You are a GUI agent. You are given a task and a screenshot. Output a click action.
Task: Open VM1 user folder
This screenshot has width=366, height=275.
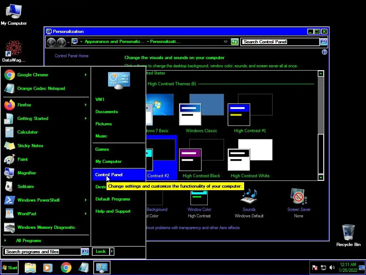(100, 100)
